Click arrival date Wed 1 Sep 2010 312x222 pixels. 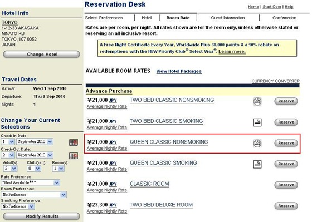click(50, 88)
